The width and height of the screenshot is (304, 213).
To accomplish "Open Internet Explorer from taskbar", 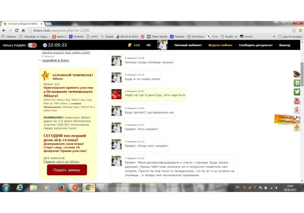I will coord(20,187).
